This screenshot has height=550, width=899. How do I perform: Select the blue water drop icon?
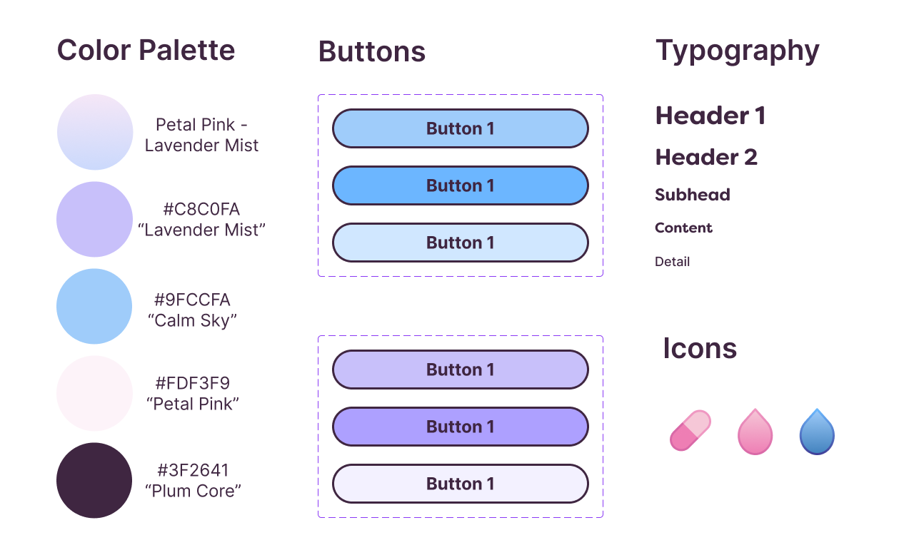[x=817, y=432]
